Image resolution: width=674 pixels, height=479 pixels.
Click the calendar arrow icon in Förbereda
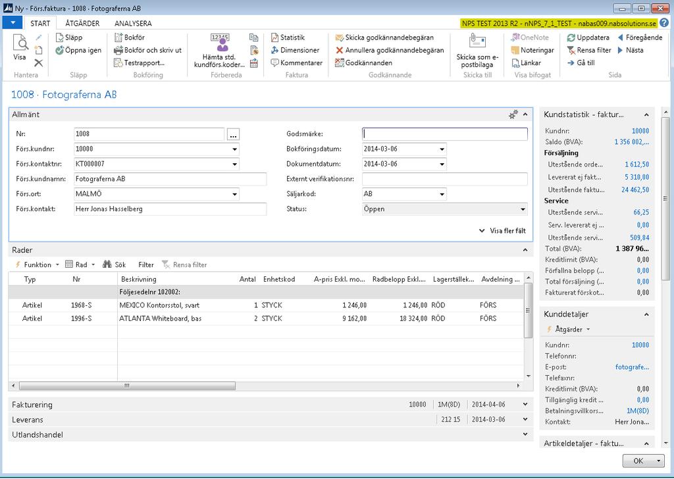pyautogui.click(x=253, y=63)
